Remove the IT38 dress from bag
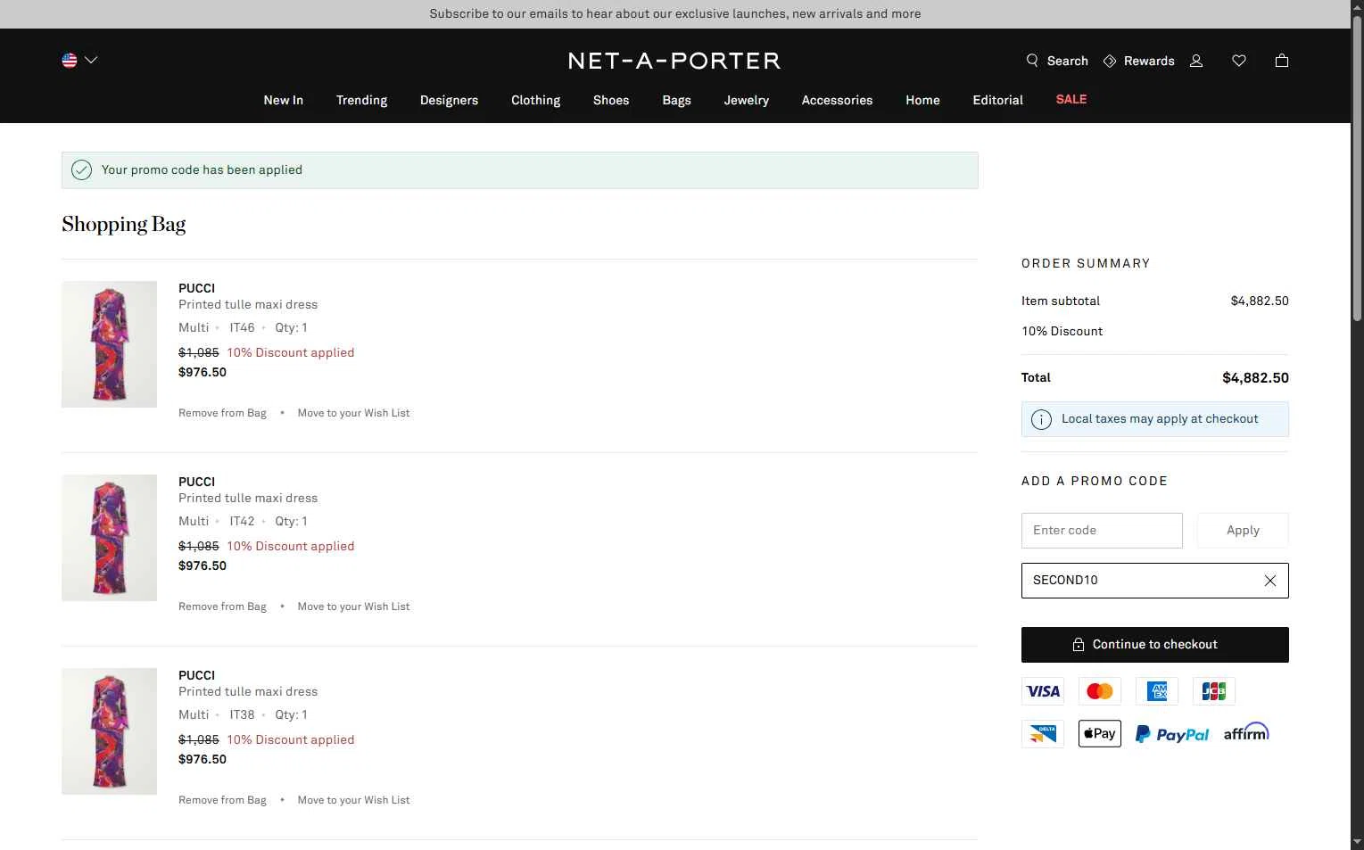 [222, 800]
